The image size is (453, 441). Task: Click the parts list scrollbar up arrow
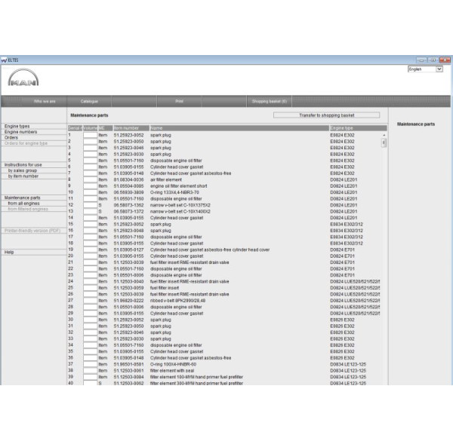[x=384, y=136]
